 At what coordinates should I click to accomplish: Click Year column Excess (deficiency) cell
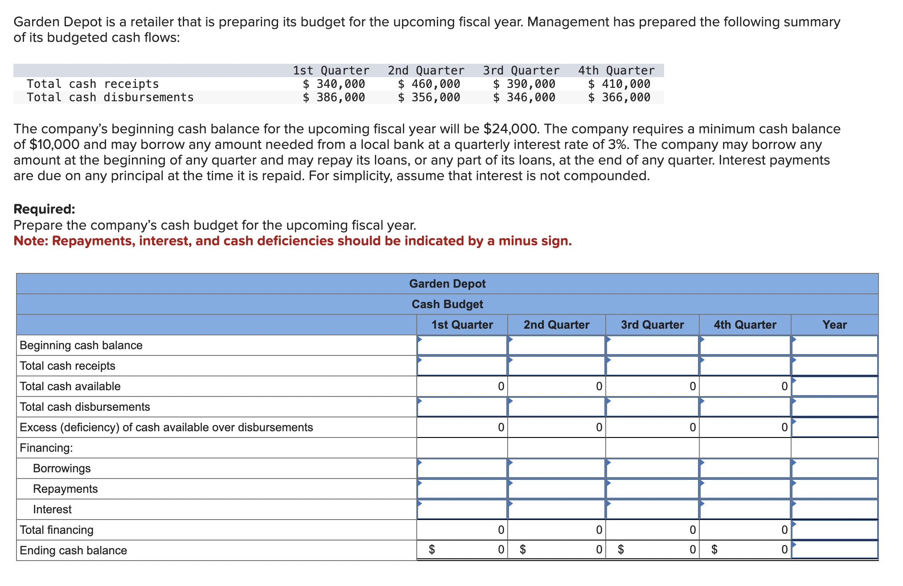pos(834,427)
